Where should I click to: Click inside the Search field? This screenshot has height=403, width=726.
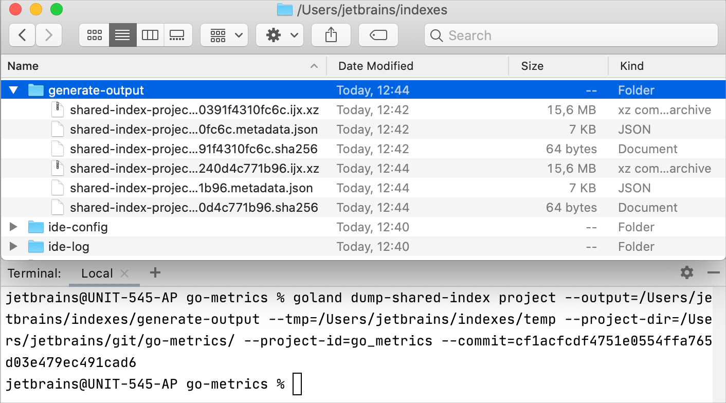click(x=571, y=35)
